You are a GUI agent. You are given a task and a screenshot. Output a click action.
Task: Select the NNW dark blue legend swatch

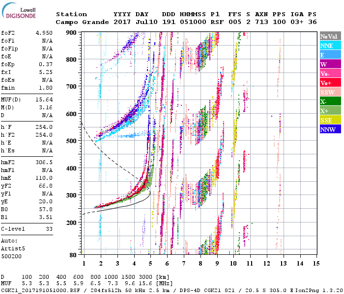(x=330, y=129)
